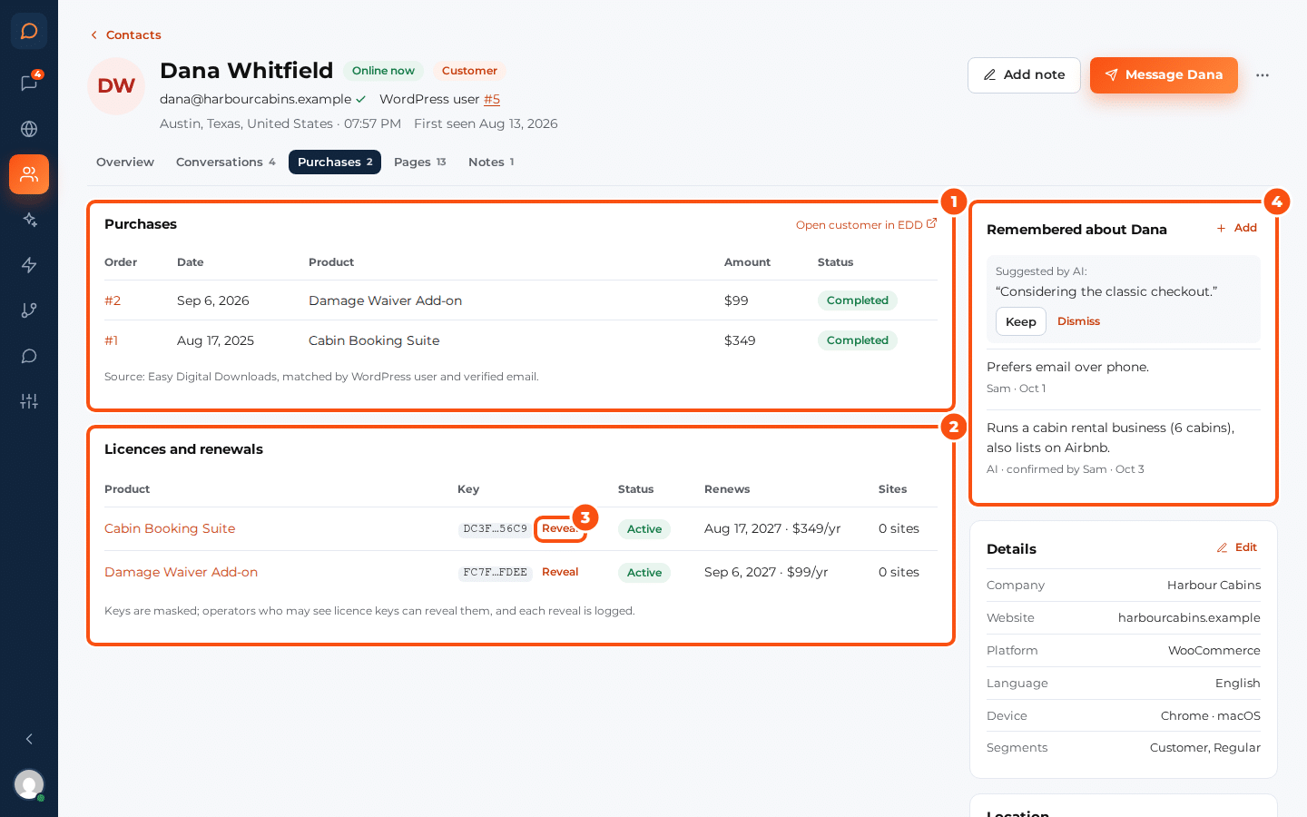This screenshot has height=817, width=1307.
Task: Open the three-dot more options menu
Action: pyautogui.click(x=1263, y=75)
